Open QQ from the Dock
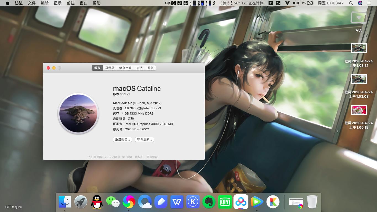Image resolution: width=377 pixels, height=212 pixels. [x=97, y=202]
